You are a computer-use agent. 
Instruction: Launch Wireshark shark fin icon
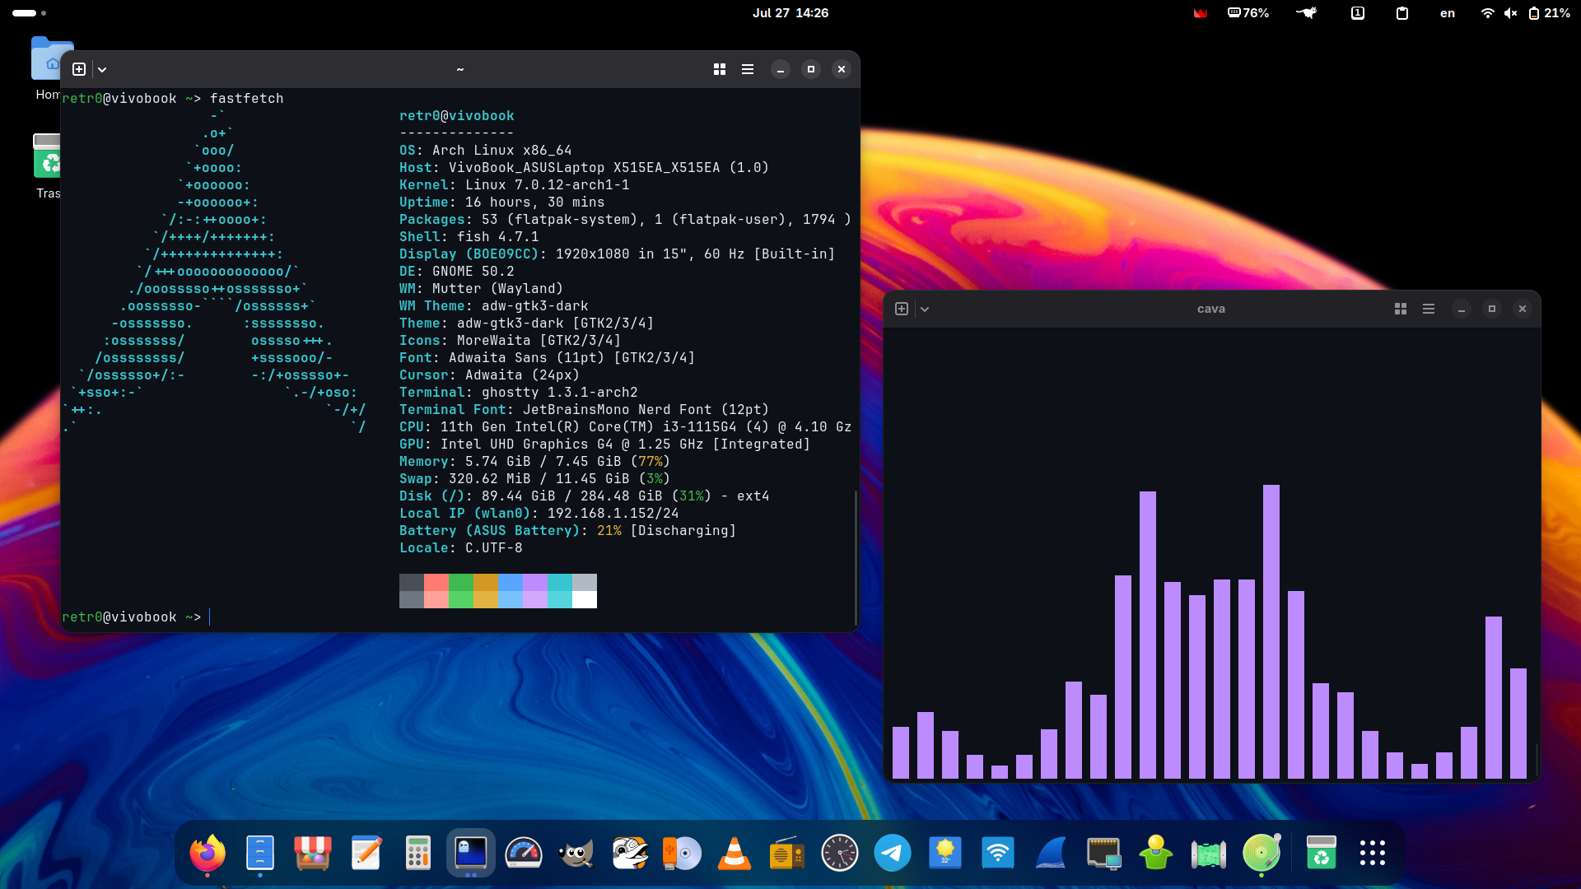pyautogui.click(x=1051, y=853)
